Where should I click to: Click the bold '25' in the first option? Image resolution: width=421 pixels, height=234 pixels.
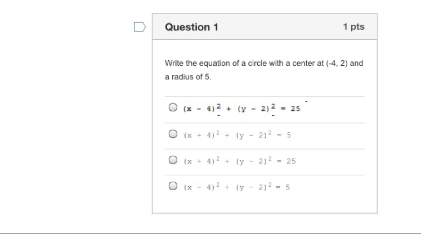(x=295, y=109)
